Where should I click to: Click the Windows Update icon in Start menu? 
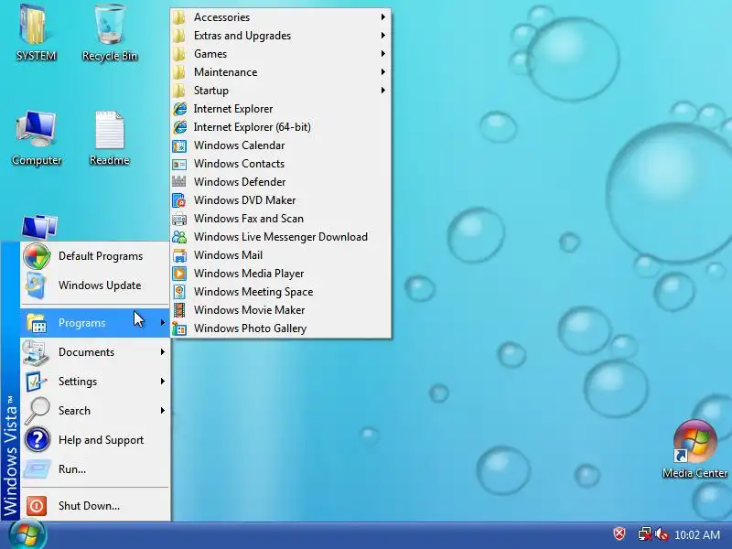37,285
